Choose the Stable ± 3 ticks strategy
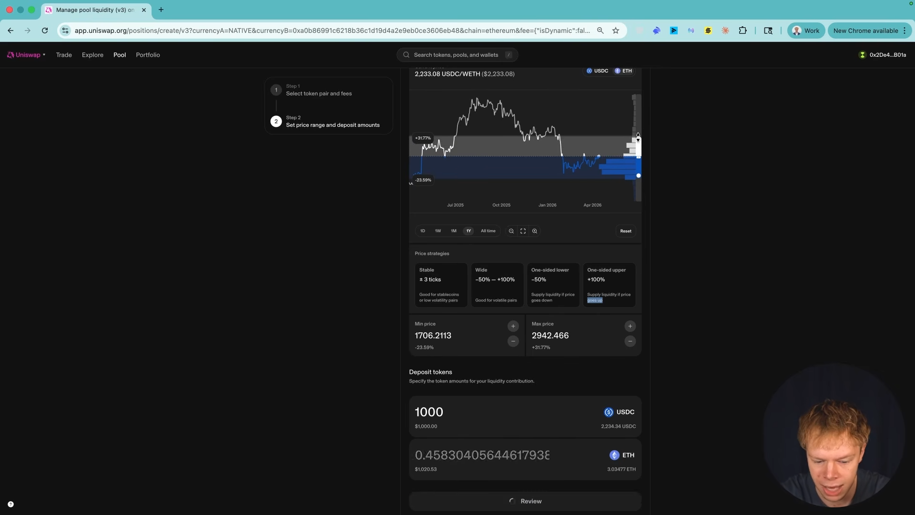The width and height of the screenshot is (915, 515). point(441,285)
